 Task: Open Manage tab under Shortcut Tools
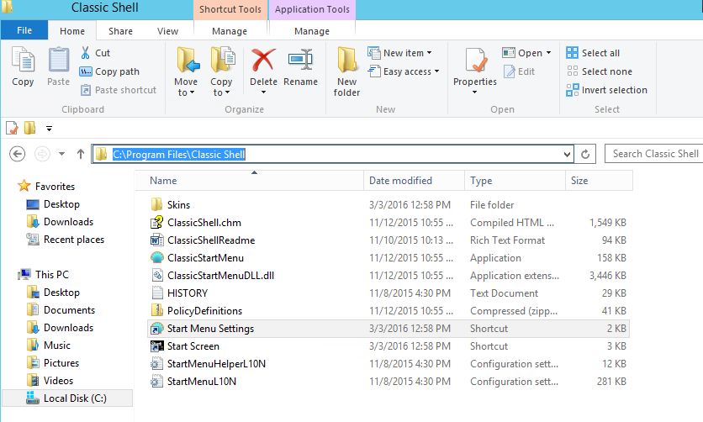click(230, 31)
